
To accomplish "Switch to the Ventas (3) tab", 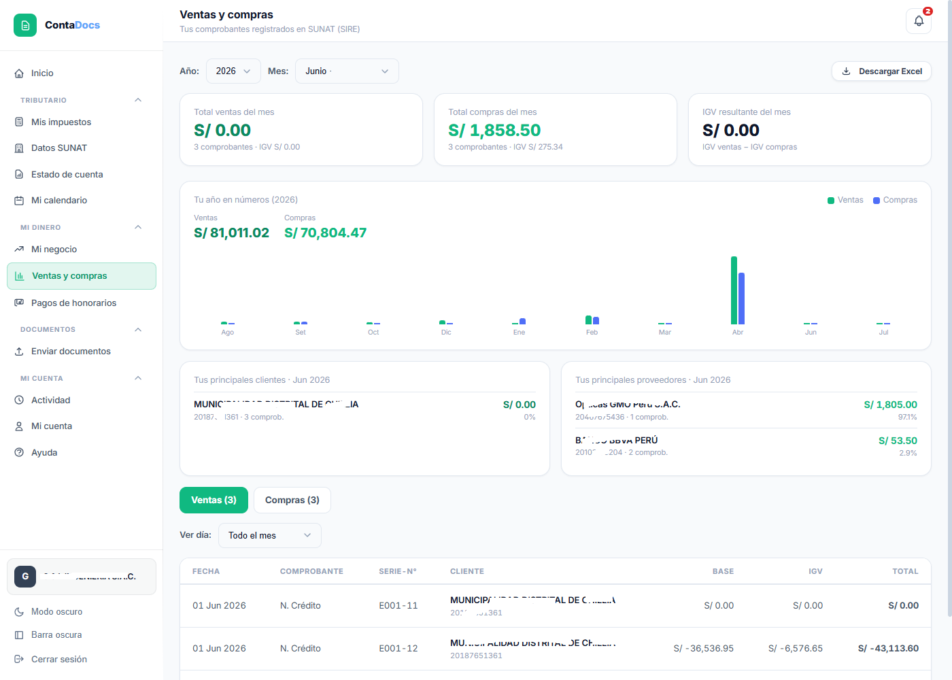I will point(214,500).
